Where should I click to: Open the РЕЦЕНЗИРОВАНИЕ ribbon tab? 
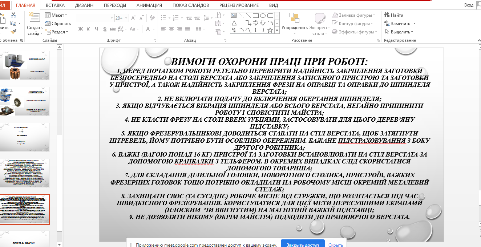[x=239, y=5]
